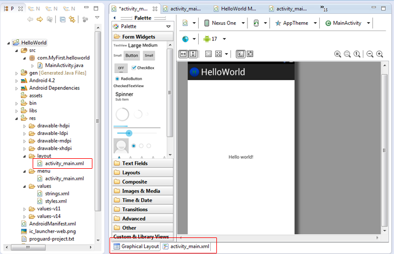Select the RadioButton widget in palette
This screenshot has height=254, width=394.
click(x=128, y=79)
